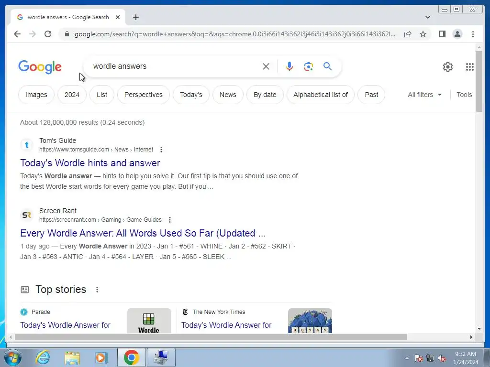The height and width of the screenshot is (367, 490).
Task: Search by voice with microphone
Action: coord(290,66)
